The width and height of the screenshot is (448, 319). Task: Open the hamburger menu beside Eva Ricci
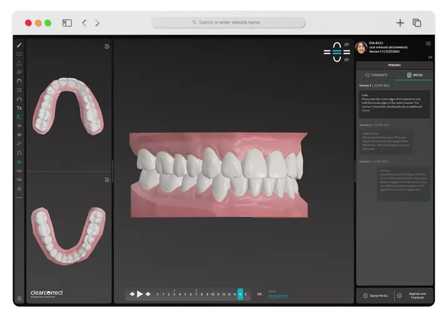click(428, 44)
